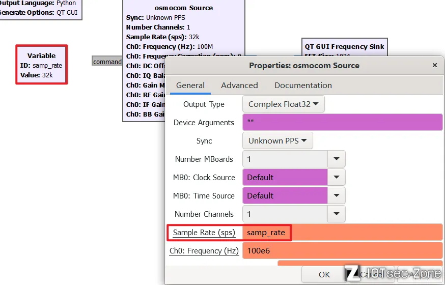Select the osmocom Source block title
Viewport: 445px width, 285px height.
[184, 8]
